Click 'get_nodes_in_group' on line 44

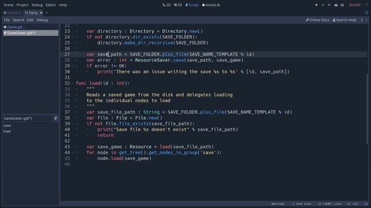(x=173, y=153)
